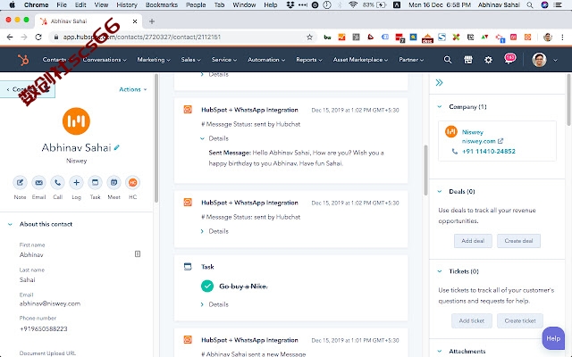Screen dimensions: 572x357
Task: Click the Add ticket button
Action: tap(471, 321)
